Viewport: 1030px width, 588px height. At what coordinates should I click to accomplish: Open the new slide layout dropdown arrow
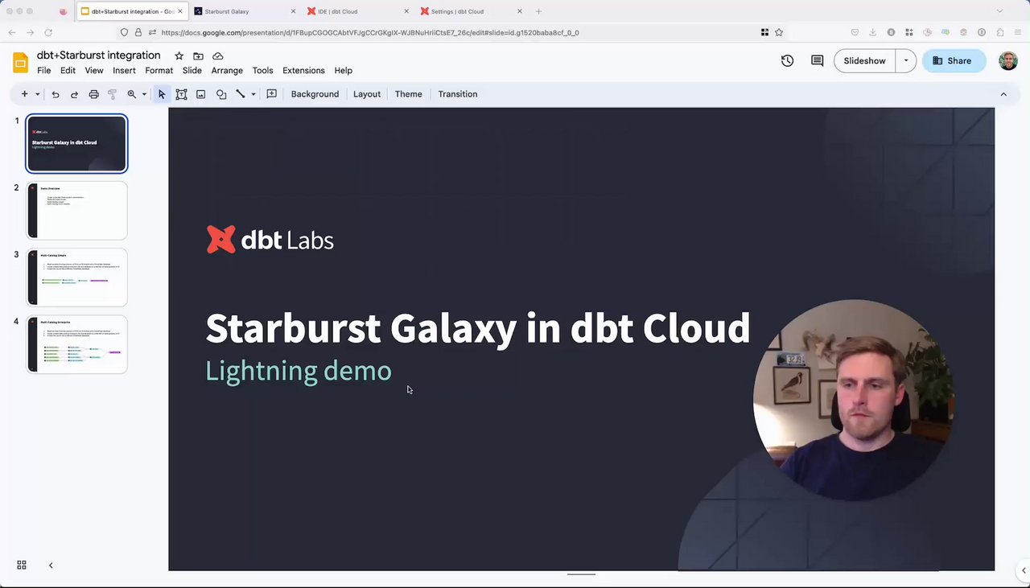37,94
